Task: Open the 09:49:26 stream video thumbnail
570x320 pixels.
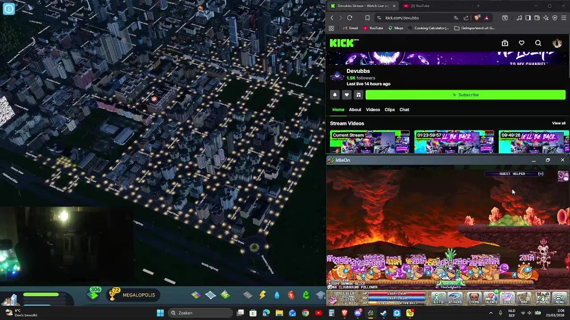Action: click(534, 142)
